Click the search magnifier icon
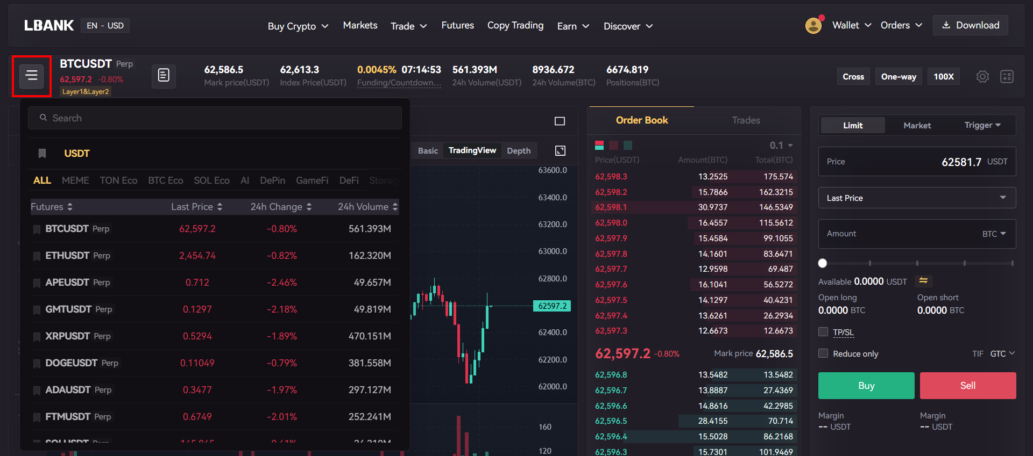The width and height of the screenshot is (1033, 456). tap(44, 118)
